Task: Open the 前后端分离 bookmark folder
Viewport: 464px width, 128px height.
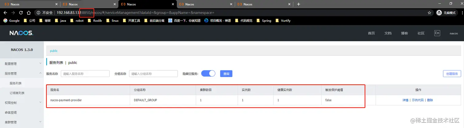Action: pos(154,21)
